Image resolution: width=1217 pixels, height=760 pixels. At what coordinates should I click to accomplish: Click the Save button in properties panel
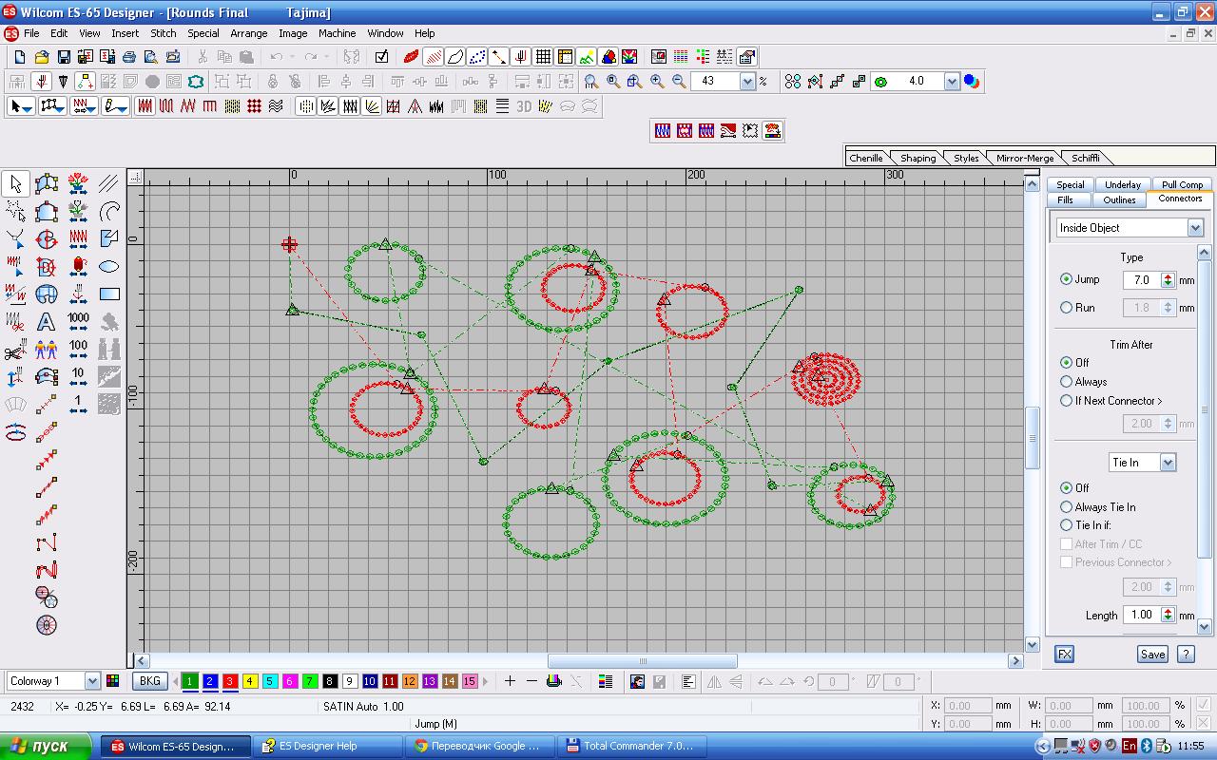pyautogui.click(x=1152, y=654)
